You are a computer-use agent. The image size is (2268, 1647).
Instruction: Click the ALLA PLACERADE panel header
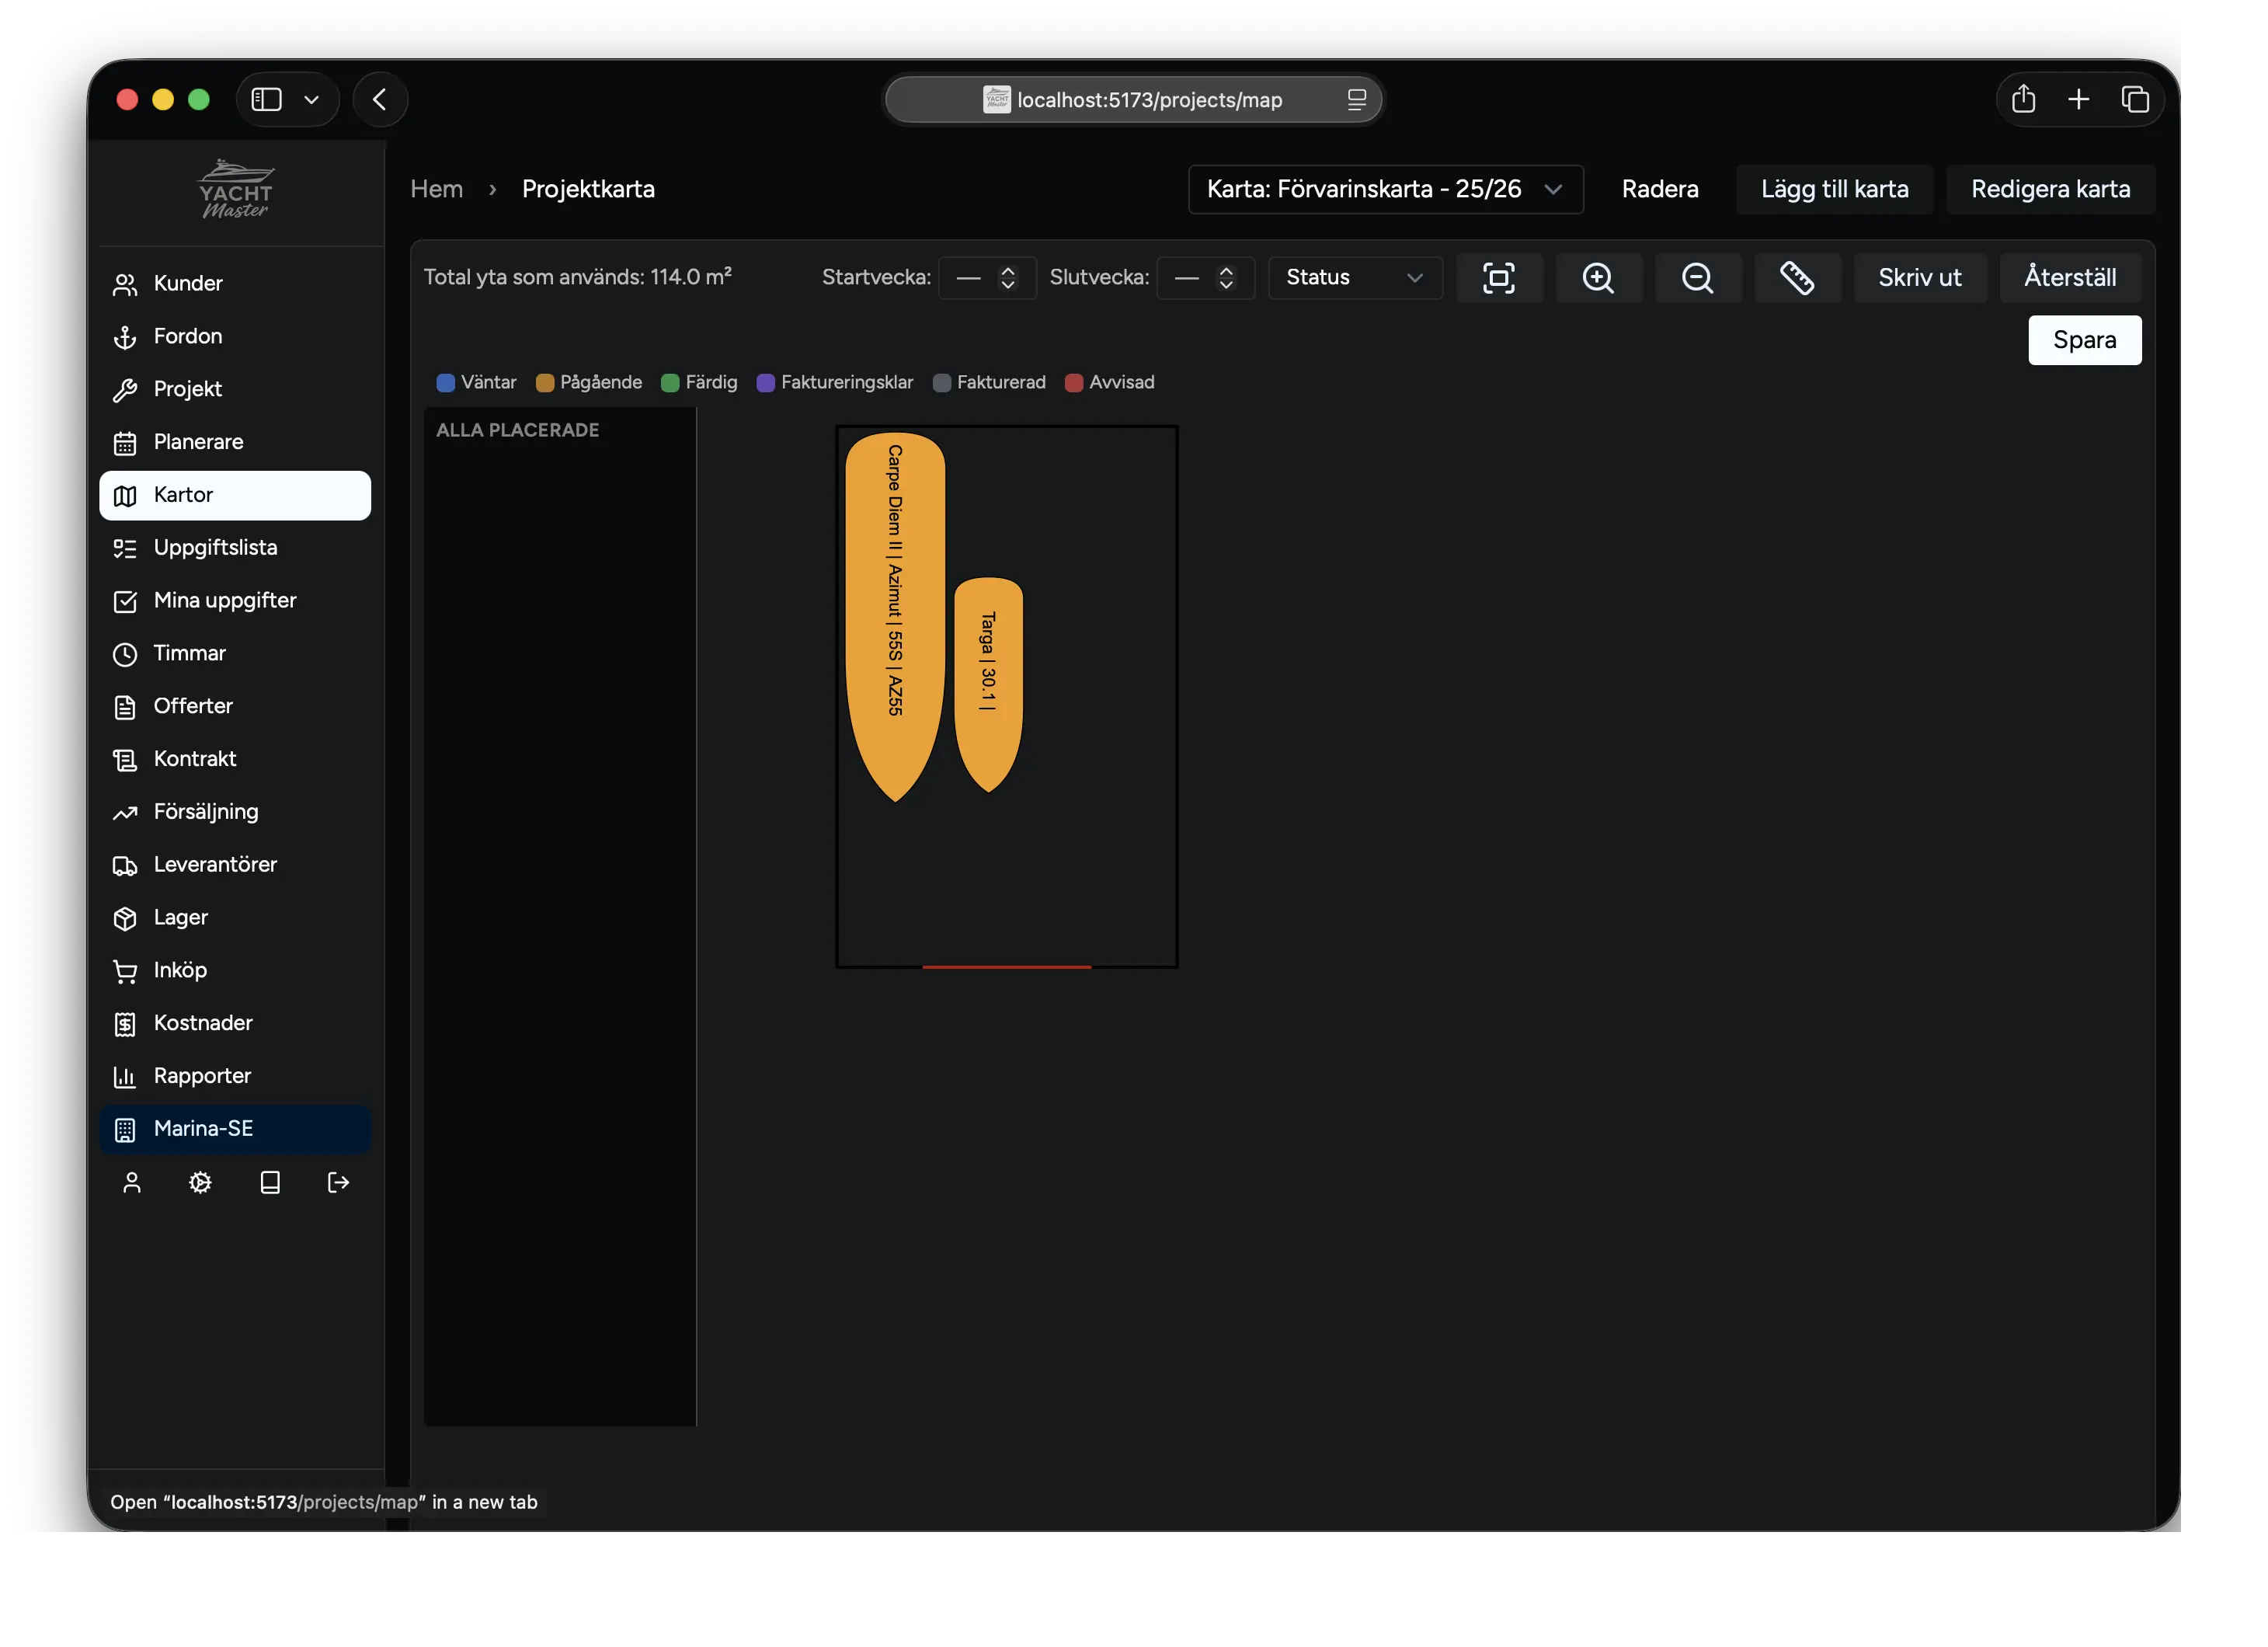click(x=519, y=431)
